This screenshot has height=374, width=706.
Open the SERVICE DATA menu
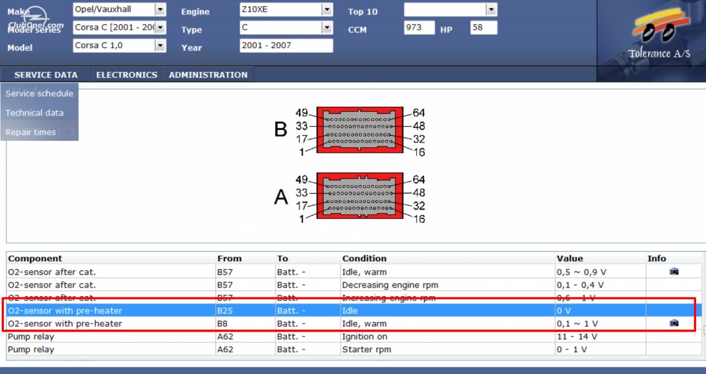click(x=46, y=75)
